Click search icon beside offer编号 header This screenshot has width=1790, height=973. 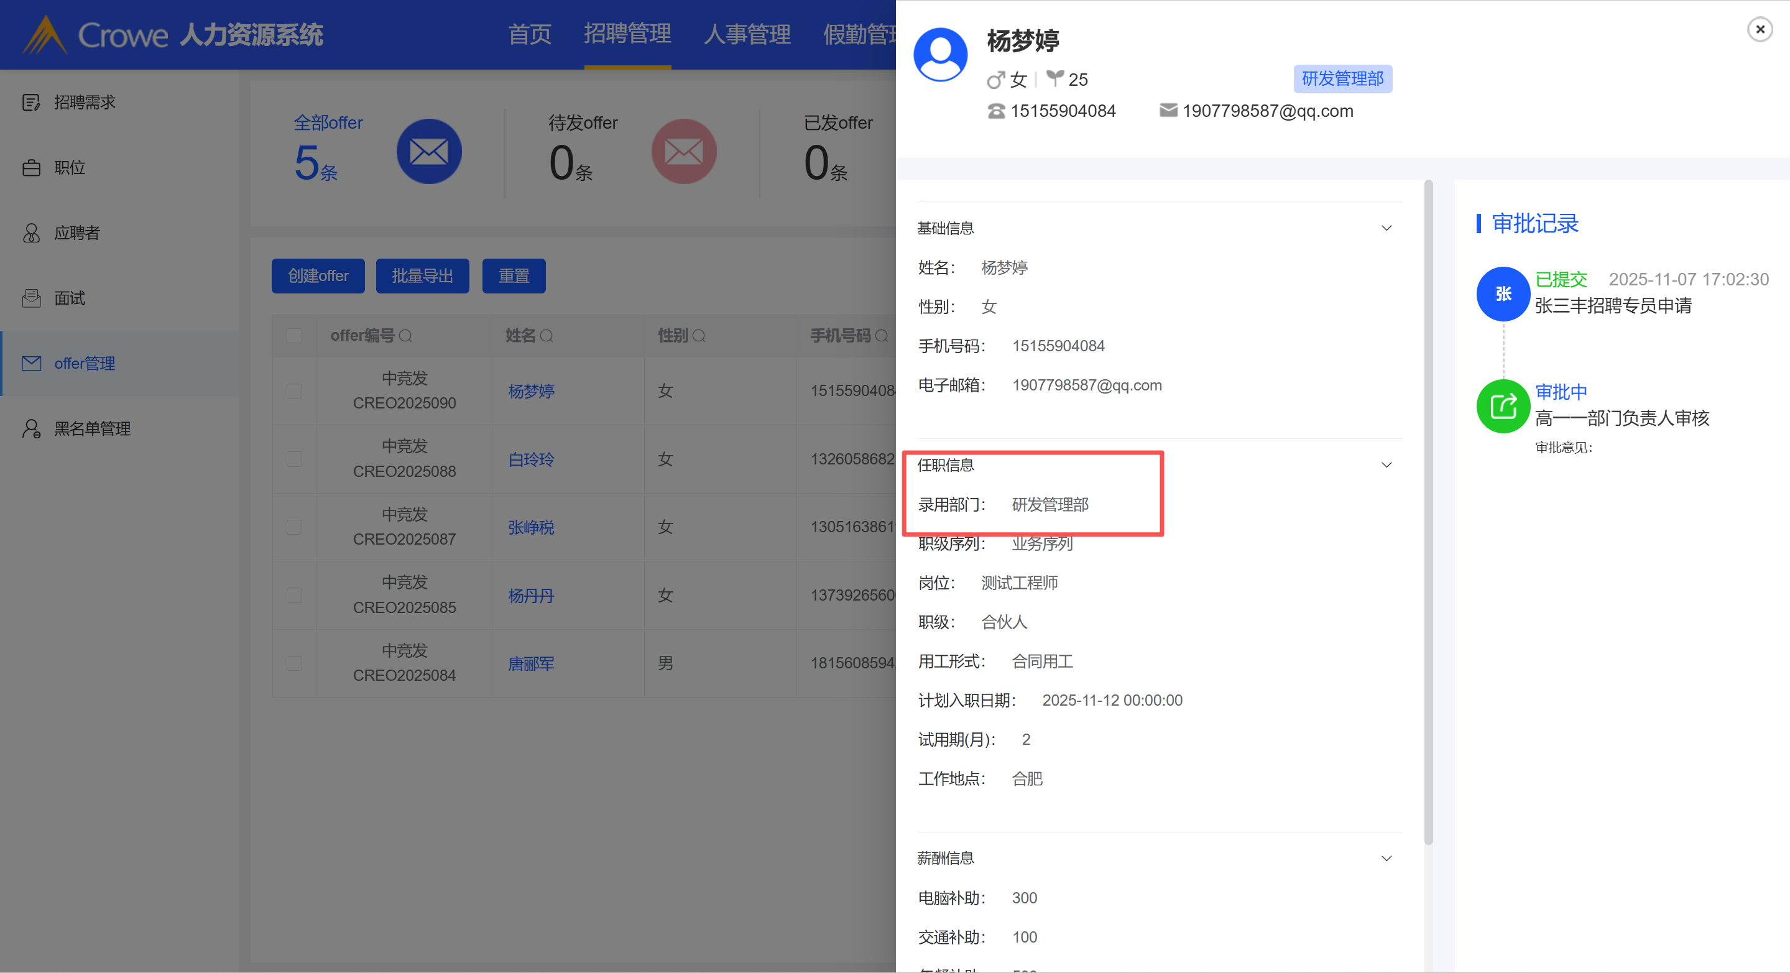[406, 336]
